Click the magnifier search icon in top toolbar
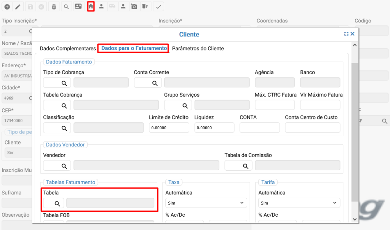The image size is (390, 230). [66, 6]
